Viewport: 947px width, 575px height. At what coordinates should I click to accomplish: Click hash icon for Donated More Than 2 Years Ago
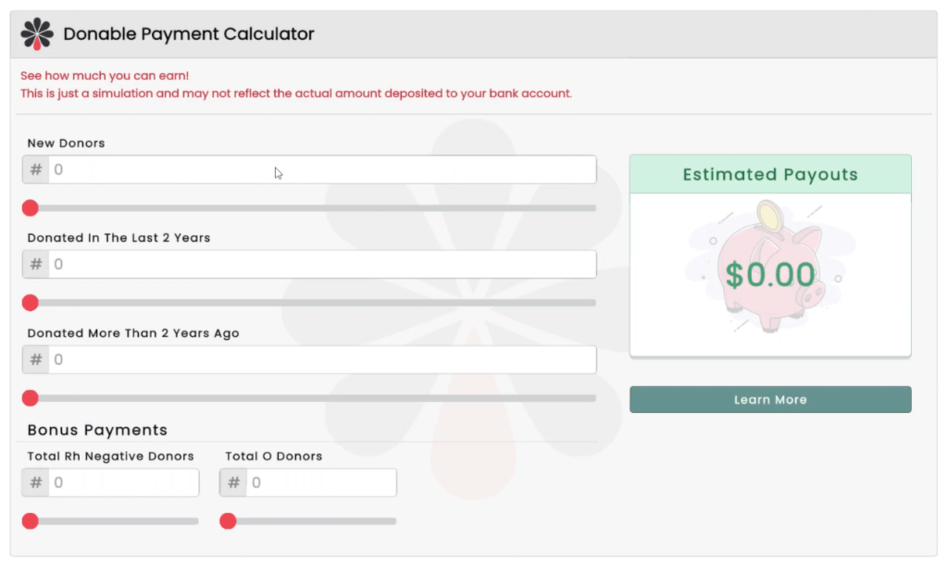pyautogui.click(x=36, y=359)
